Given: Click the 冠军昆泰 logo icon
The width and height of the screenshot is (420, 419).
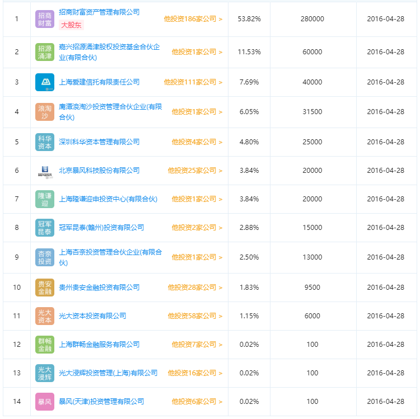Looking at the screenshot, I should [45, 228].
